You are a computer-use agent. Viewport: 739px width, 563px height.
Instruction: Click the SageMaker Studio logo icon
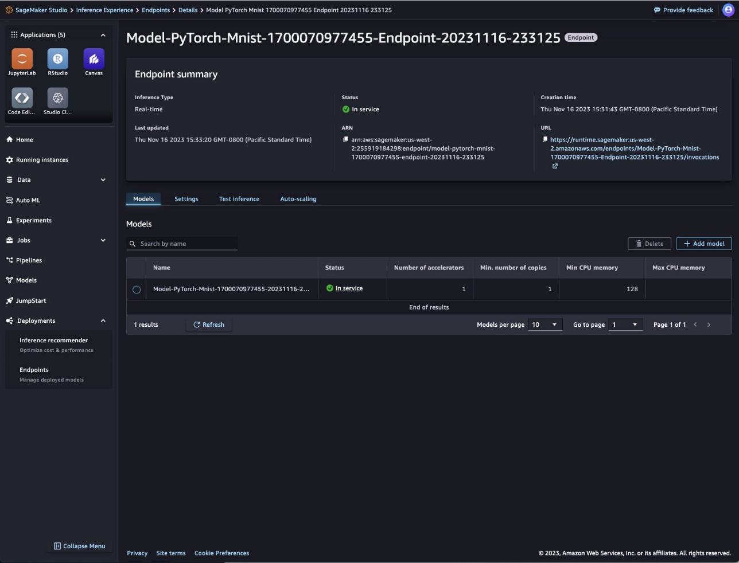pyautogui.click(x=9, y=10)
